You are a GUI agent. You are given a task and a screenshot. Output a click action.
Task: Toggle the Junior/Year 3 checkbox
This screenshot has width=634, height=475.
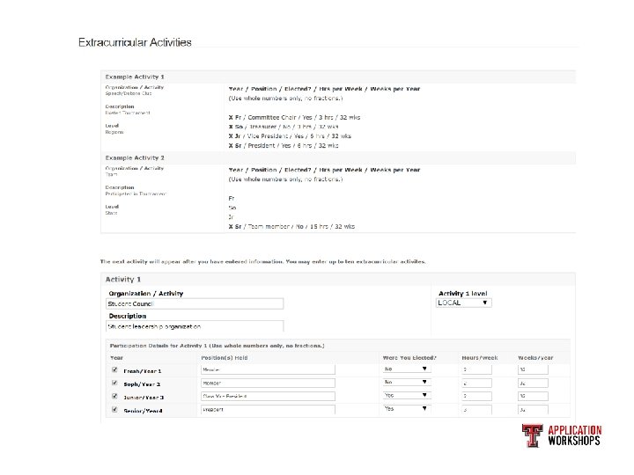coord(114,396)
